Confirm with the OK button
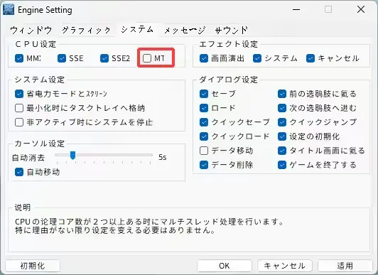Screen dimensions: 378x275 pyautogui.click(x=225, y=266)
